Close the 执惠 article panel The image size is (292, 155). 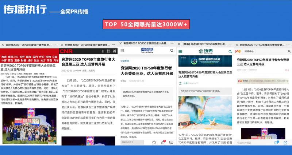point(179,44)
